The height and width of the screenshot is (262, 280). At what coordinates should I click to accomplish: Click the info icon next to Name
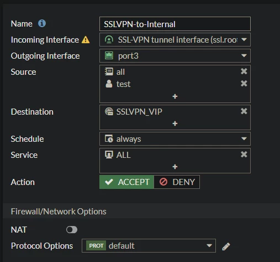[42, 23]
